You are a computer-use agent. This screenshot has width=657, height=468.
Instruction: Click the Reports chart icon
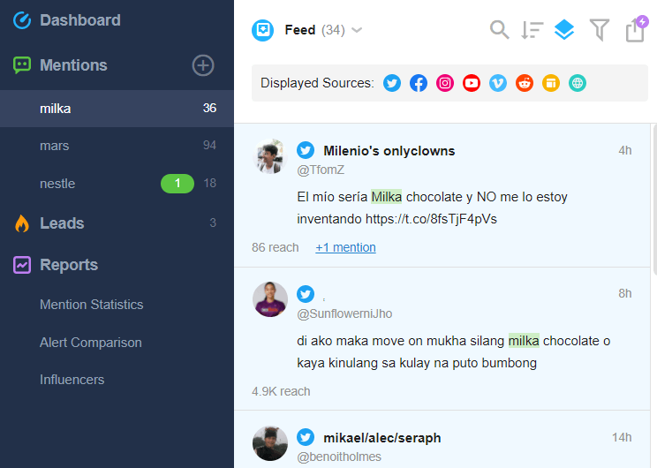click(x=22, y=265)
